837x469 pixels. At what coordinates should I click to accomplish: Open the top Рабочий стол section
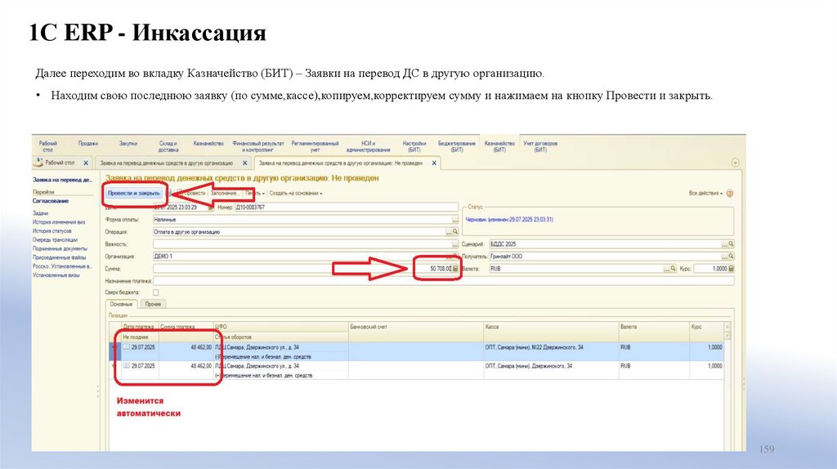48,147
